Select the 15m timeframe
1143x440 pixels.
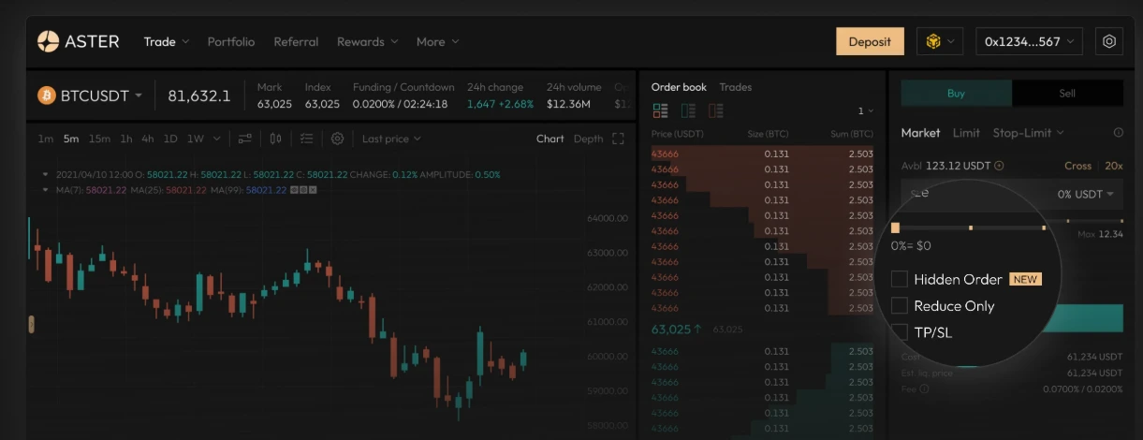[99, 139]
